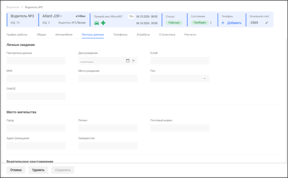Click the blue plus icon under Телефон
The height and width of the screenshot is (178, 288).
click(223, 23)
